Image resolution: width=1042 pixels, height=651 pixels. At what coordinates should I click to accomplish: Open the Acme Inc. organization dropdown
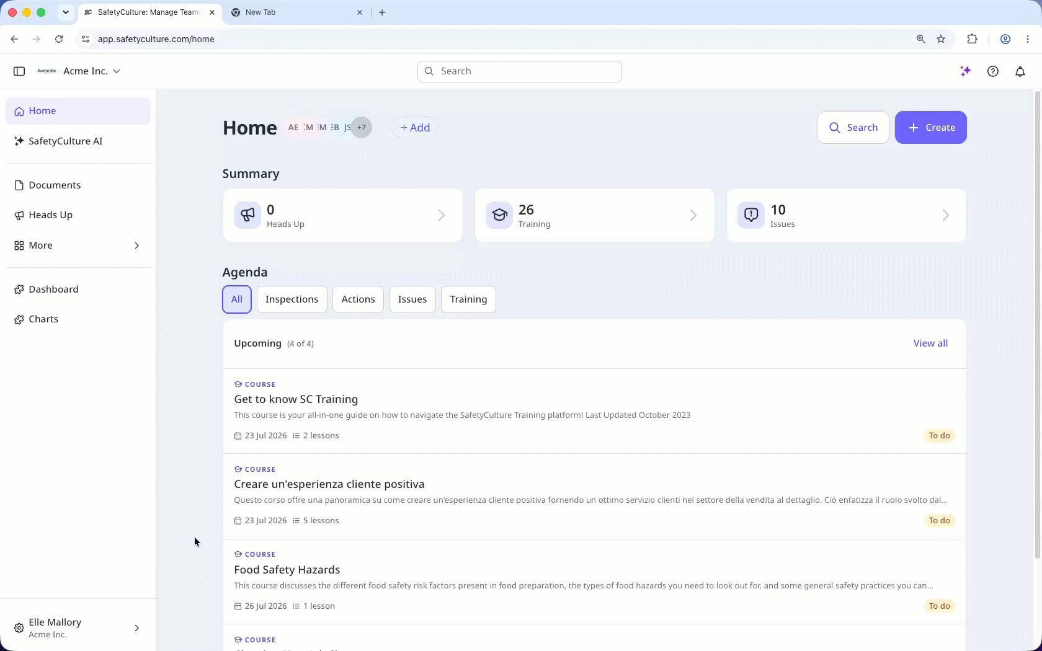(x=79, y=71)
